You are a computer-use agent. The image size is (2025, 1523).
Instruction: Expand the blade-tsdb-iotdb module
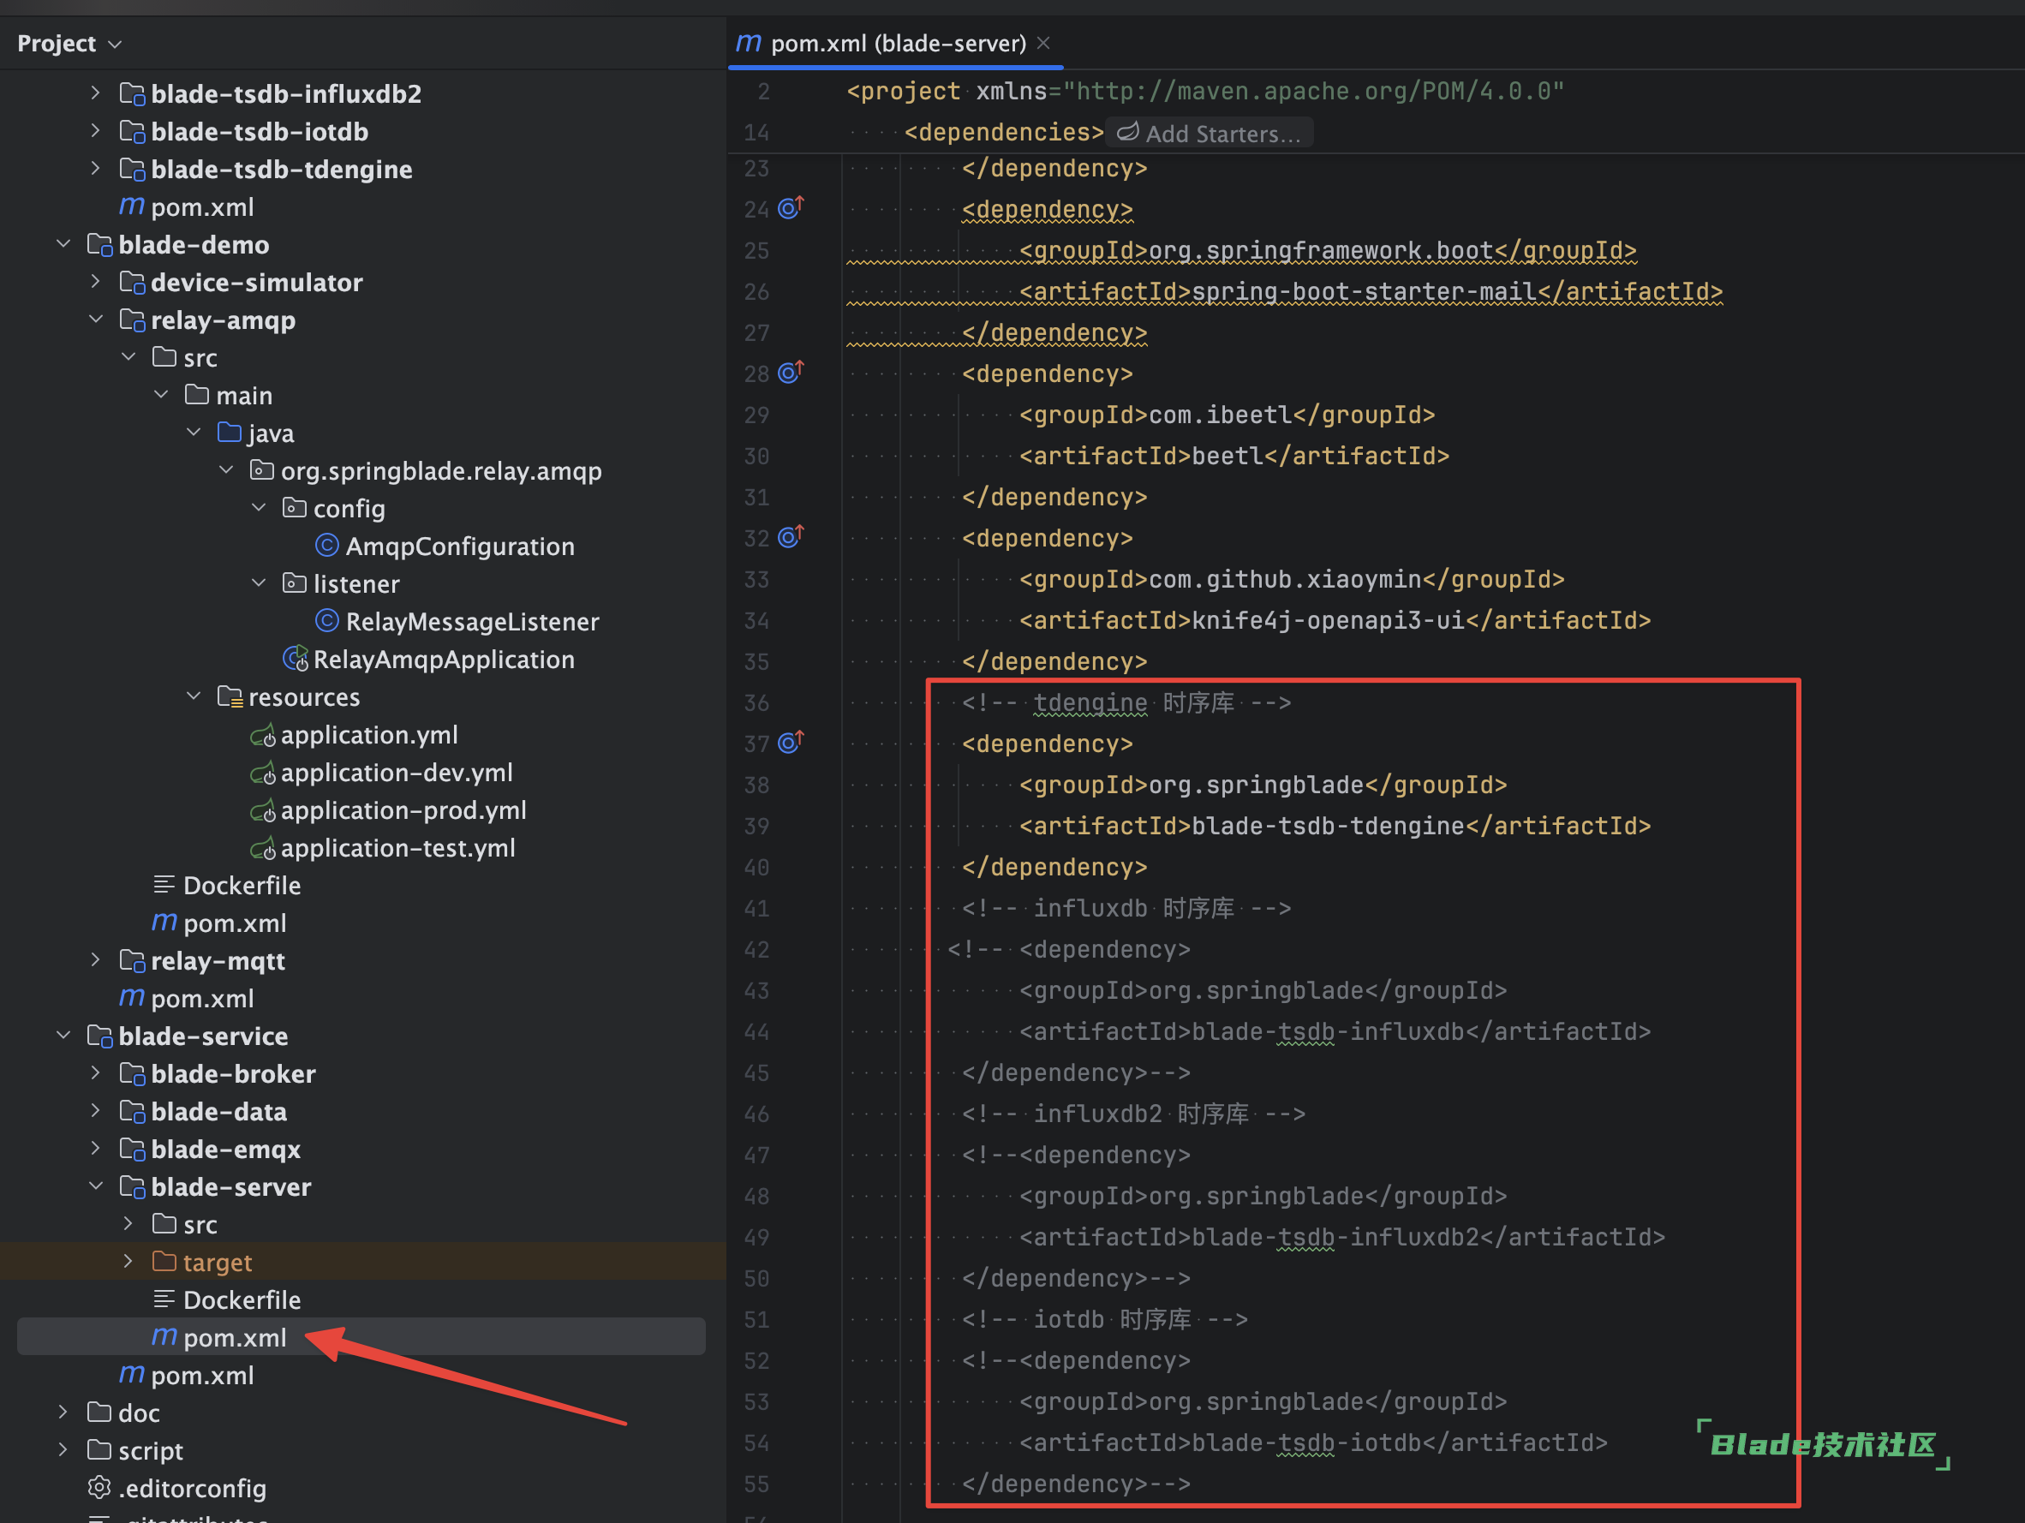click(95, 131)
